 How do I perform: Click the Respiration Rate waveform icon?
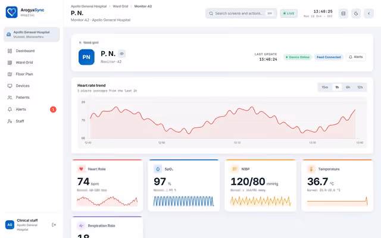click(x=81, y=226)
